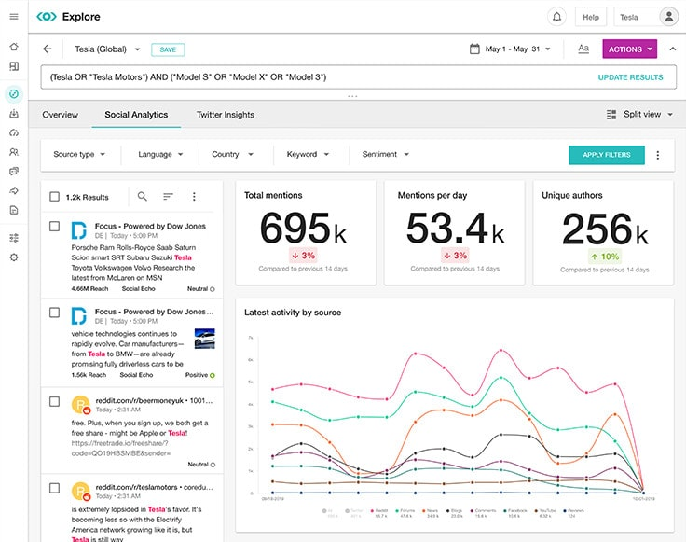
Task: Open the Country filter dropdown
Action: coord(232,154)
